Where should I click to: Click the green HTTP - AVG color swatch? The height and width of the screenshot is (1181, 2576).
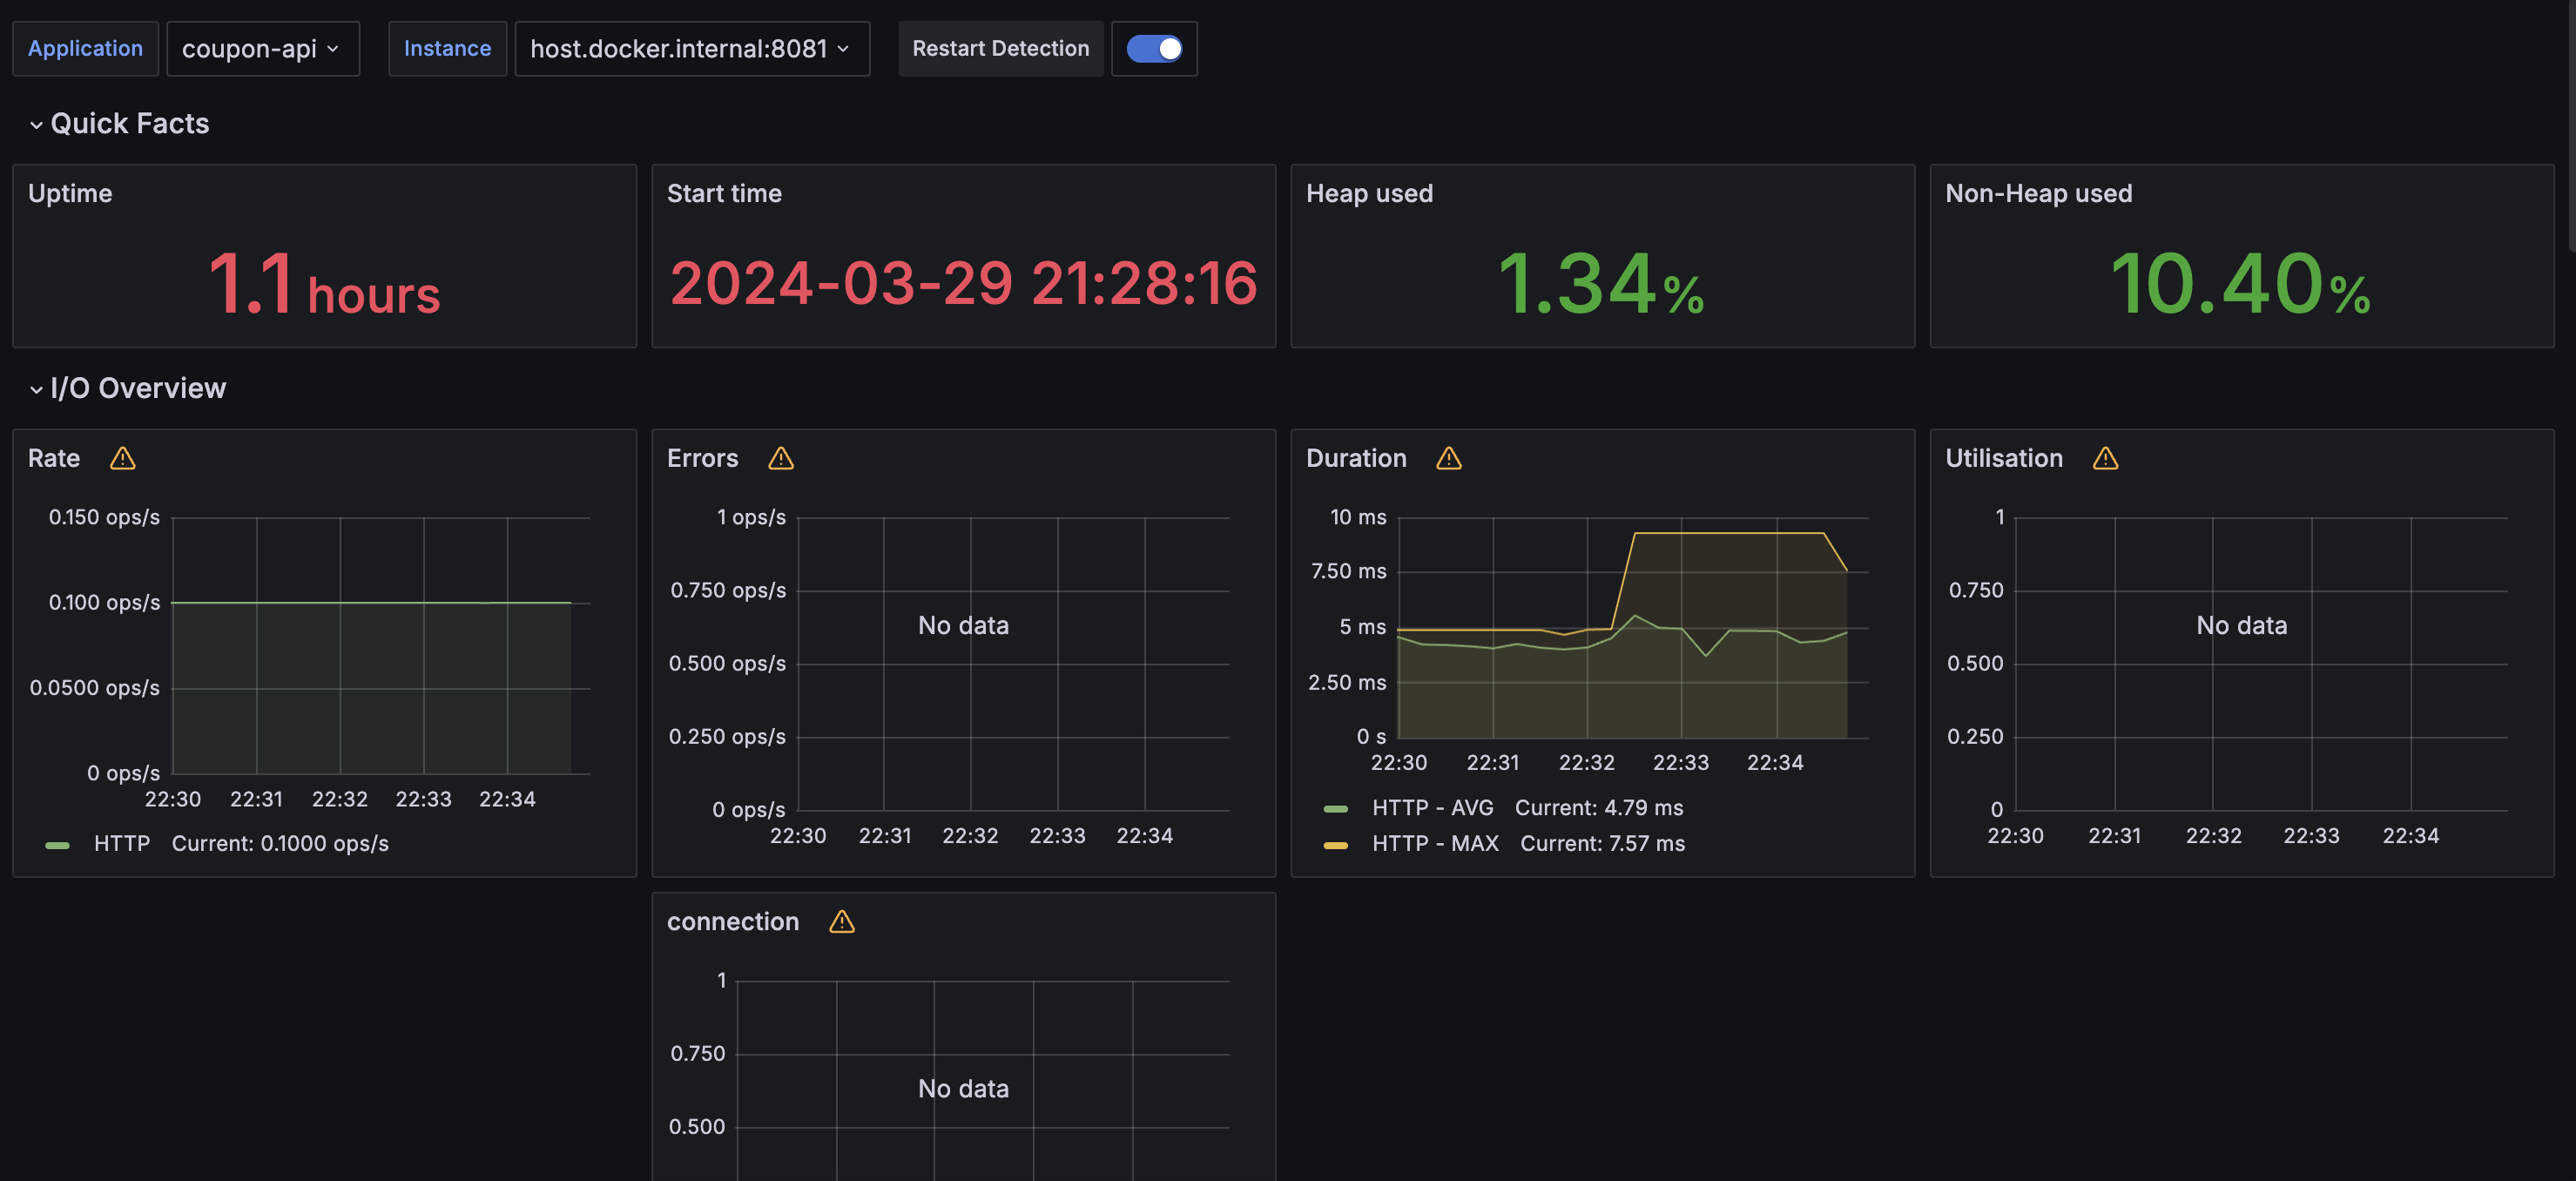click(x=1335, y=808)
